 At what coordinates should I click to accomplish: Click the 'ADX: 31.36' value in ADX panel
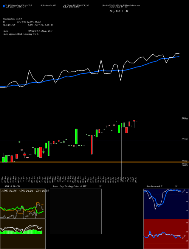click(x=9, y=191)
